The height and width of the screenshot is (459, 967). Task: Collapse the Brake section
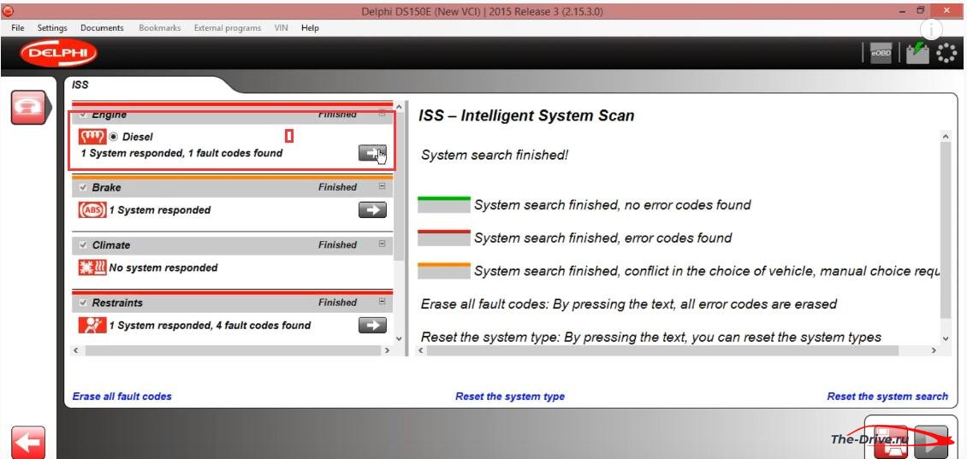click(x=382, y=186)
